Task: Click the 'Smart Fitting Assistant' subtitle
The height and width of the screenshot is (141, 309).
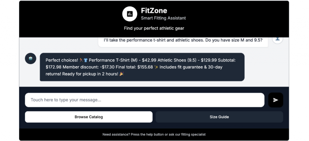Action: tap(163, 18)
